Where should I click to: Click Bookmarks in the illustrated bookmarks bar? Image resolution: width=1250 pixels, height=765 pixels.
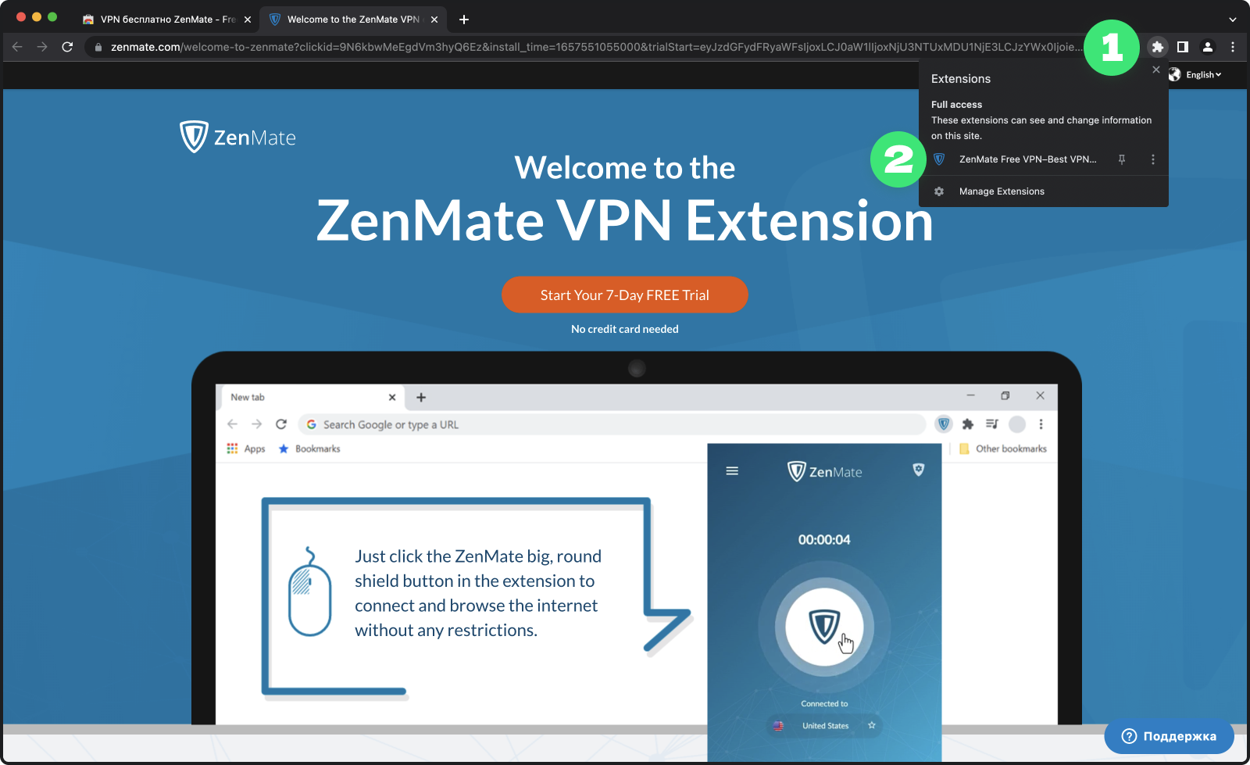click(x=309, y=449)
